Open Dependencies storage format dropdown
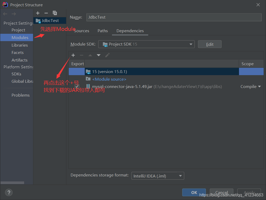Viewport: 266px width, 200px height. [158, 176]
